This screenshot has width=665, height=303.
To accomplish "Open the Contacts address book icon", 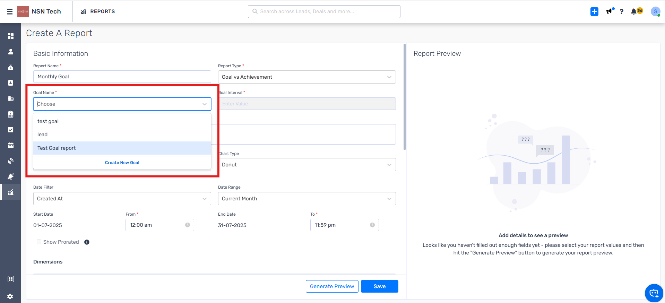I will pyautogui.click(x=11, y=83).
